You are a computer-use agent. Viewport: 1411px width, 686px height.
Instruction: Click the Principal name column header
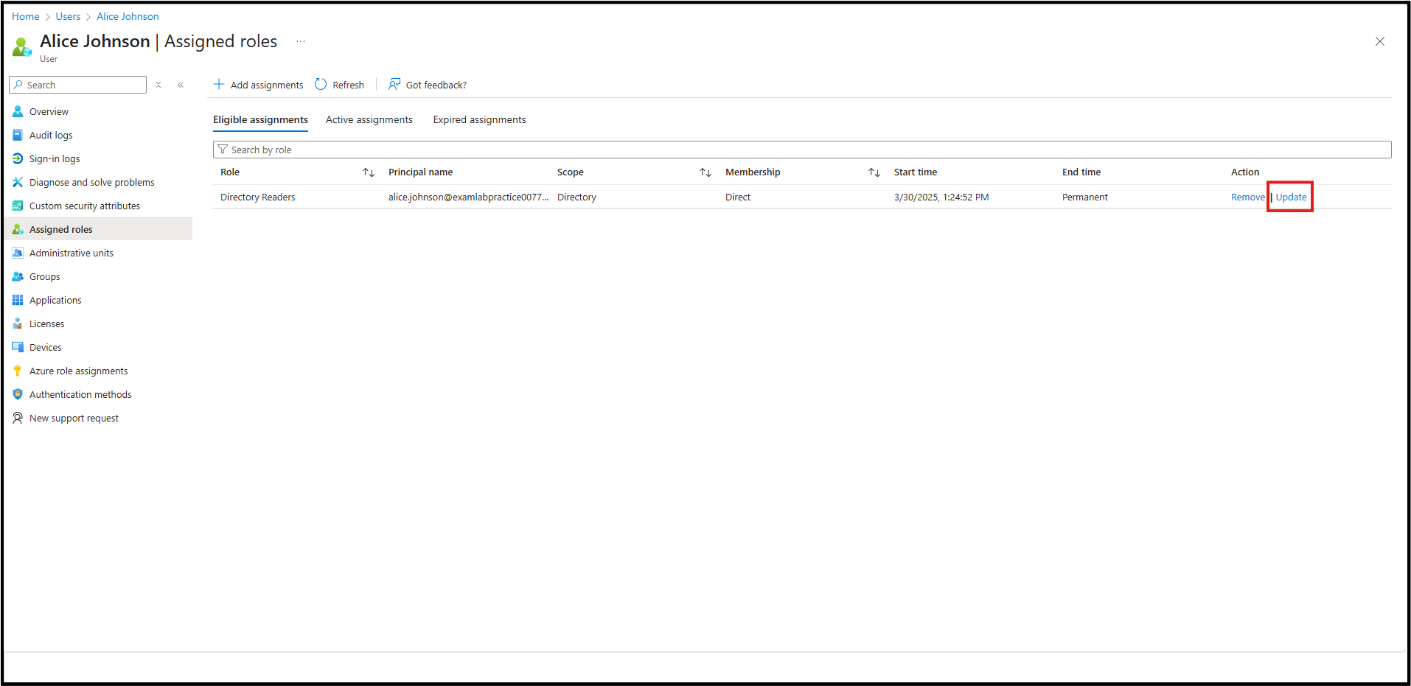[x=421, y=172]
